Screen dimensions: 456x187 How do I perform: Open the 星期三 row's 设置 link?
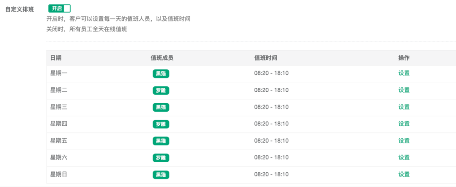pyautogui.click(x=404, y=107)
